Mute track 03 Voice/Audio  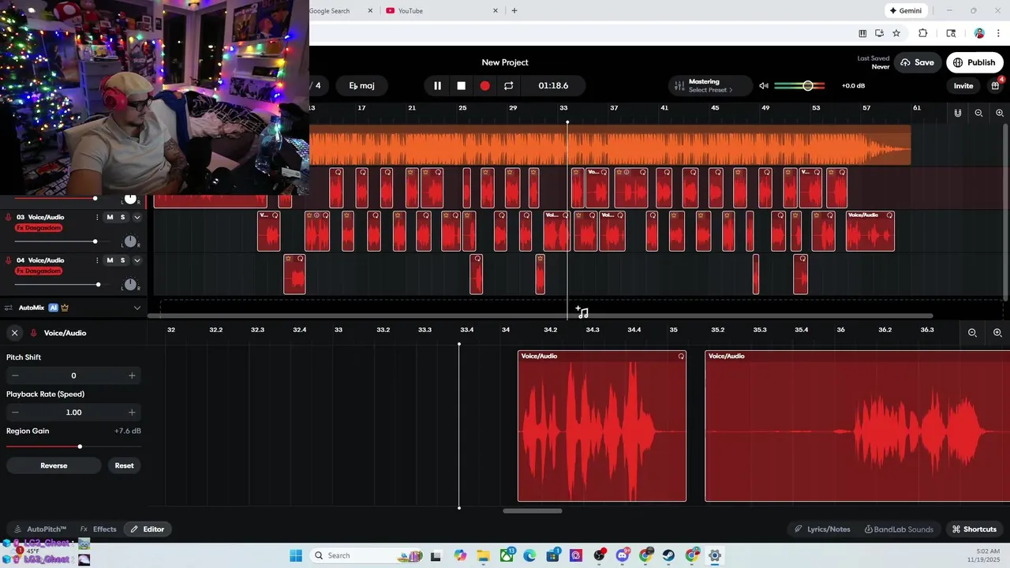click(x=110, y=217)
